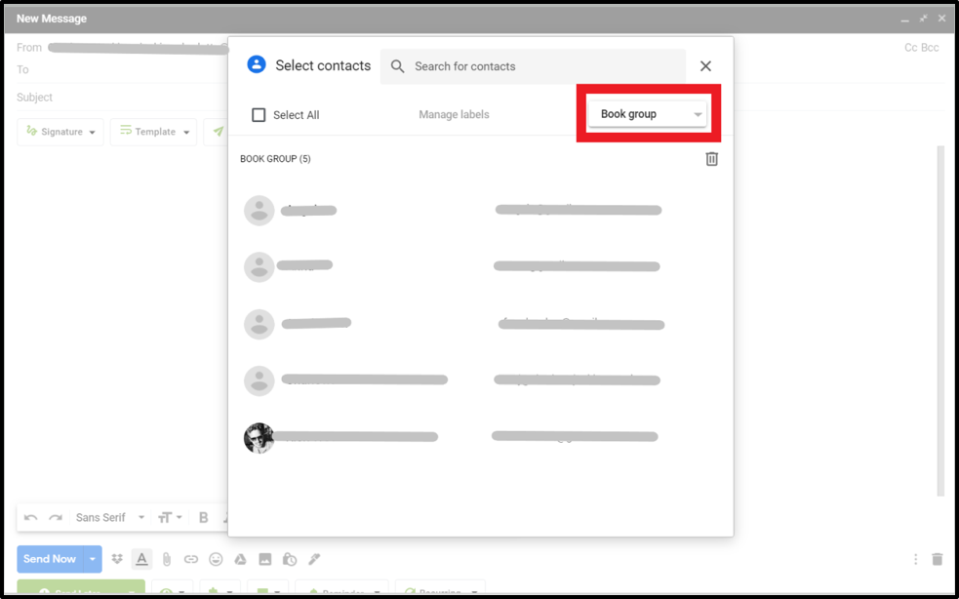Open the Sans Serif font dropdown
Image resolution: width=959 pixels, height=599 pixels.
pos(109,518)
